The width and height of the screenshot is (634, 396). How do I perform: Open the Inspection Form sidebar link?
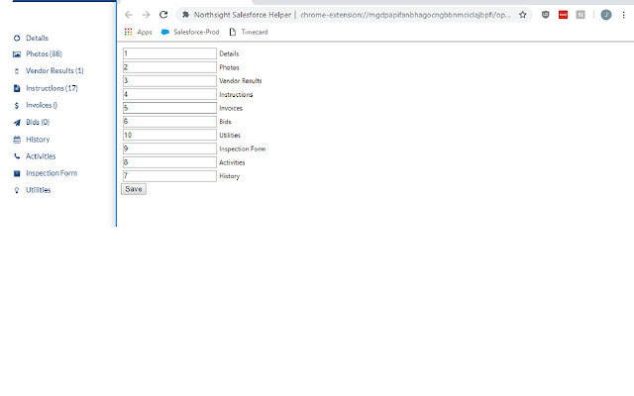(x=52, y=173)
